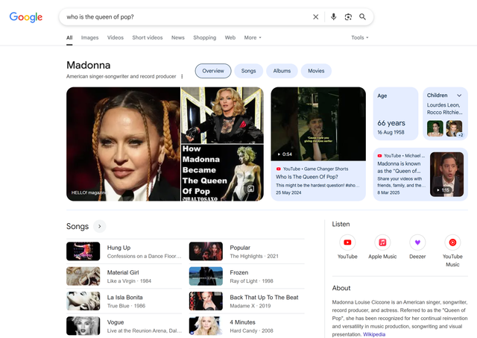Open first child photo in Children card
This screenshot has height=338, width=477.
click(x=435, y=128)
